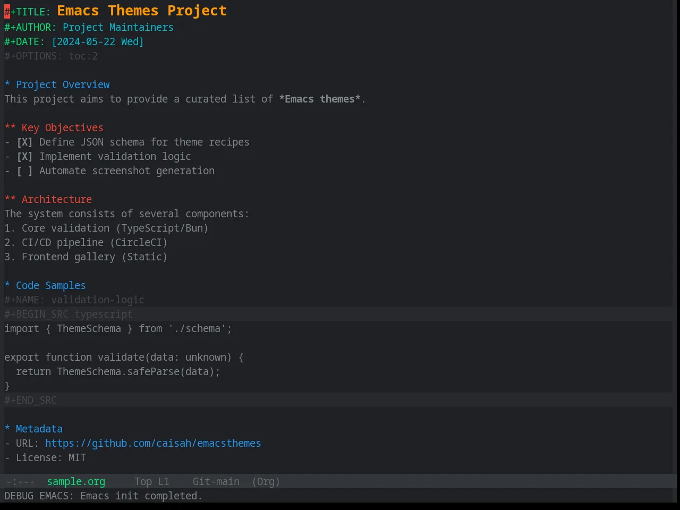This screenshot has width=680, height=510.
Task: Click the import ThemeSchema code line
Action: pos(118,328)
